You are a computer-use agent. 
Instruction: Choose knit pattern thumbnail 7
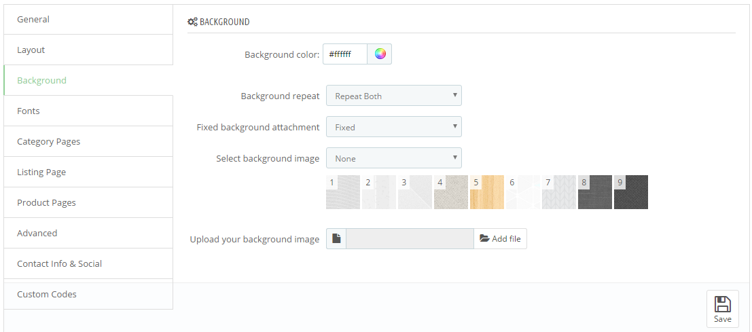tap(558, 192)
